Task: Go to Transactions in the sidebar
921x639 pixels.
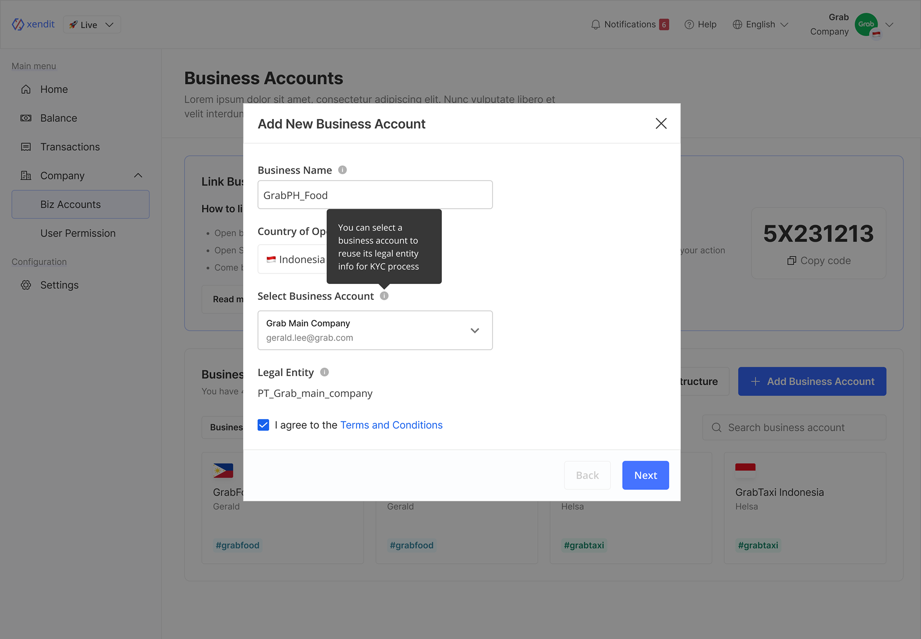Action: [x=70, y=147]
